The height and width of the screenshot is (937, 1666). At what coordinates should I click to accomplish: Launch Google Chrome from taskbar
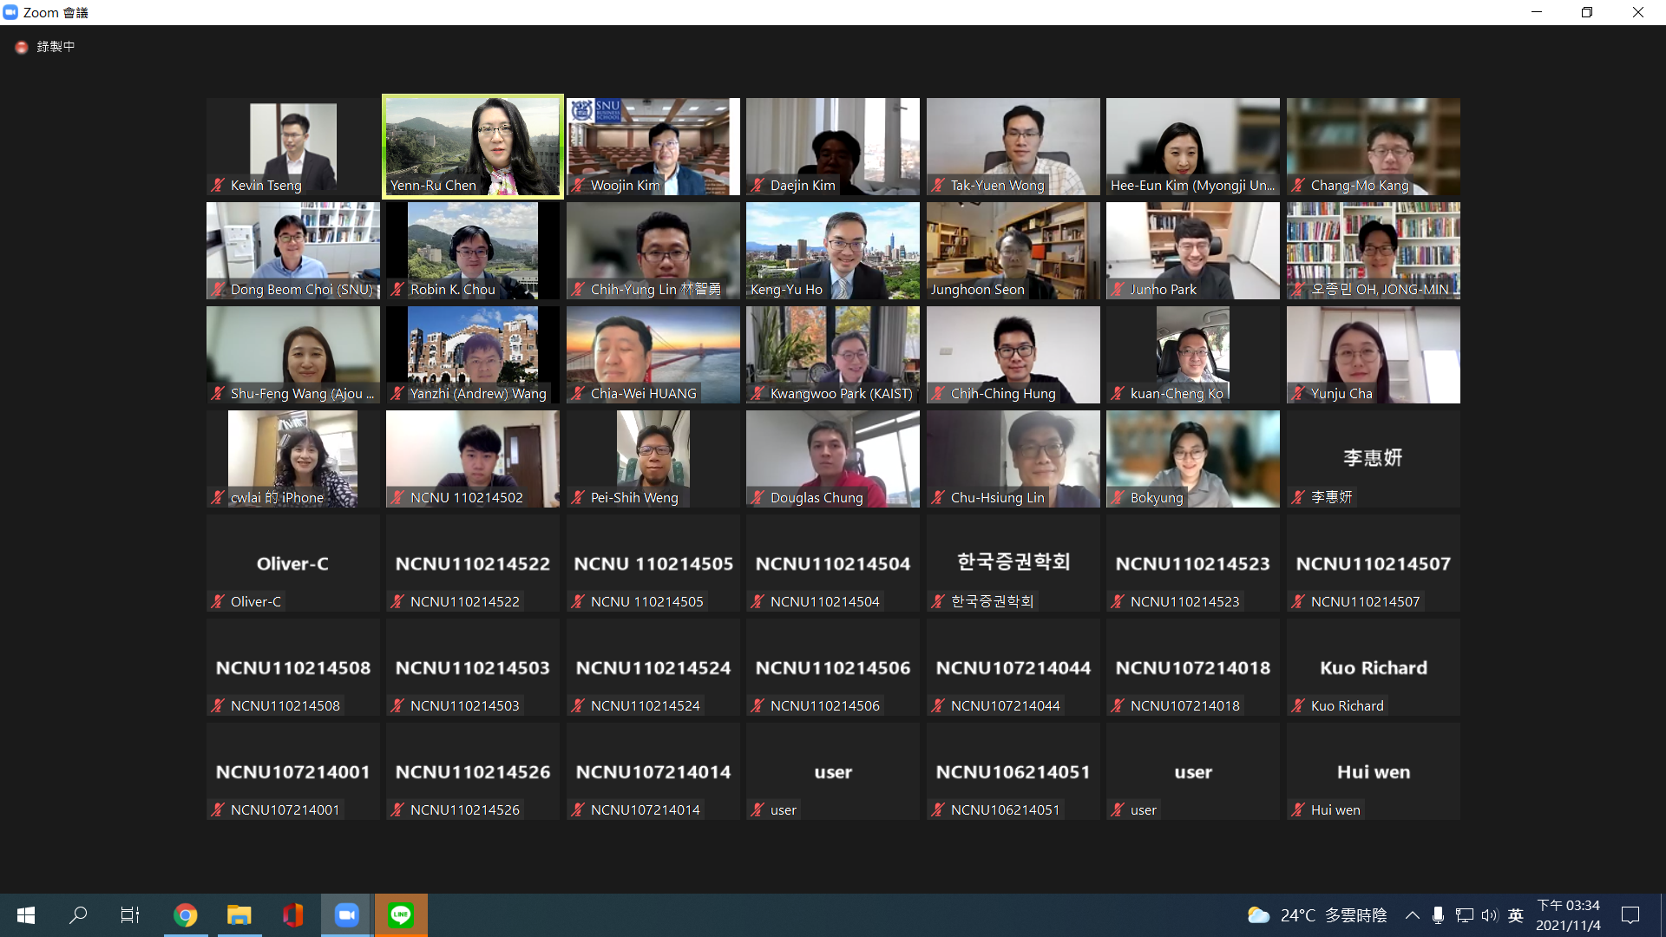(x=186, y=915)
